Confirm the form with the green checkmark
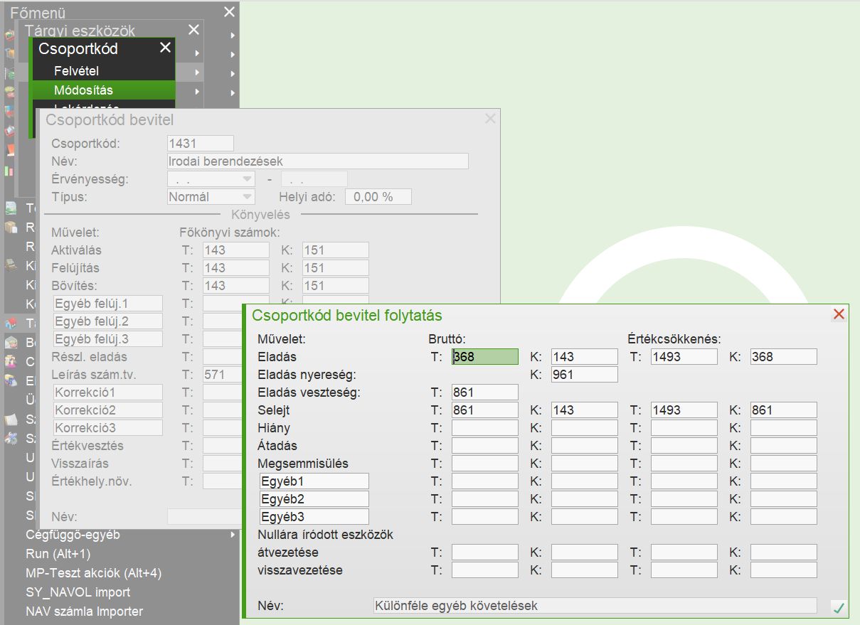The width and height of the screenshot is (860, 625). coord(839,607)
